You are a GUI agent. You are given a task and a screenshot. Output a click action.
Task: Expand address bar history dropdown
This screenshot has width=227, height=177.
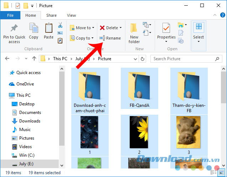pos(135,59)
